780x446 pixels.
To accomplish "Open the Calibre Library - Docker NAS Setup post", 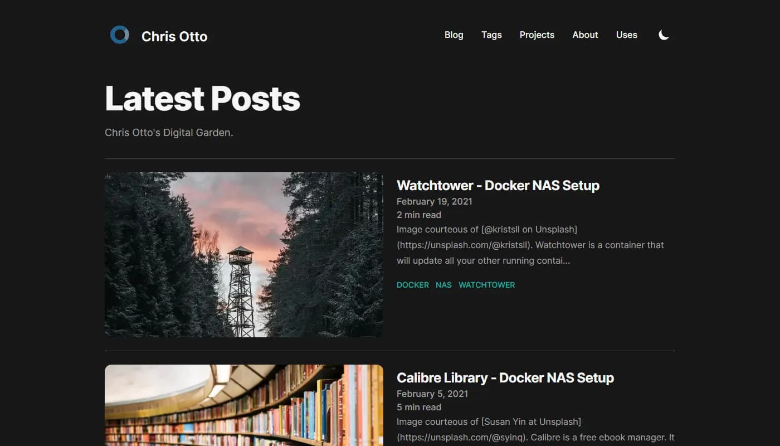I will (x=505, y=377).
